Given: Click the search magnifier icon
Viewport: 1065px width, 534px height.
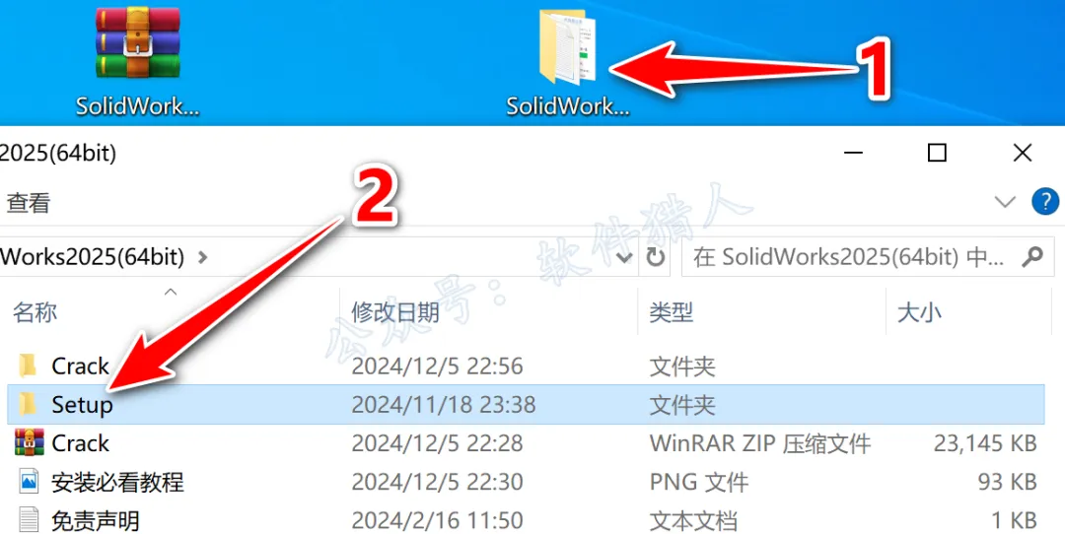Looking at the screenshot, I should click(x=1032, y=256).
